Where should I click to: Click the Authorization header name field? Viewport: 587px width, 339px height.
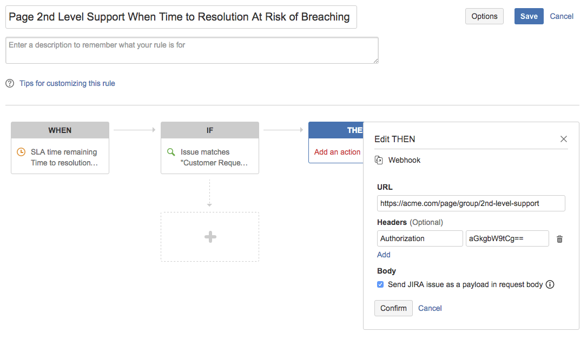[420, 238]
